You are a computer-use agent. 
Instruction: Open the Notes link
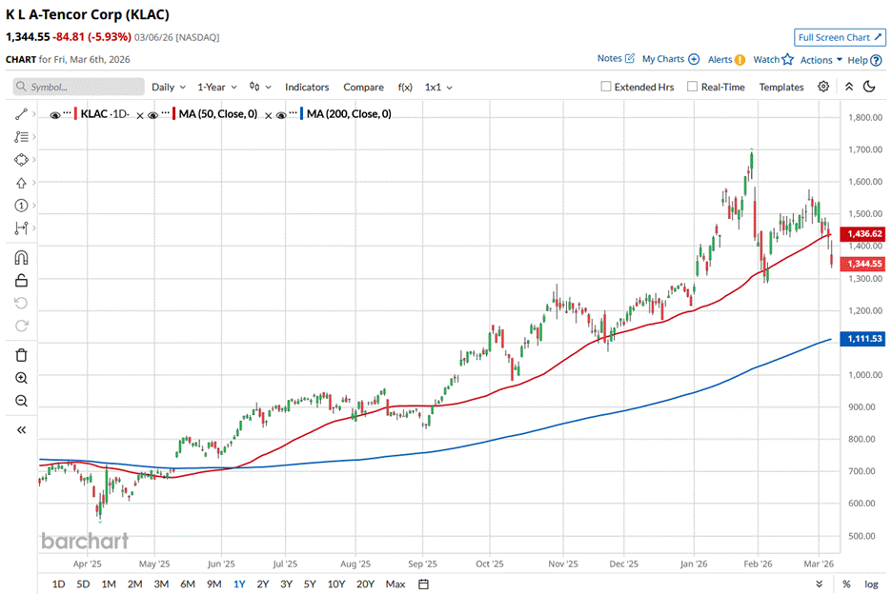[x=609, y=59]
